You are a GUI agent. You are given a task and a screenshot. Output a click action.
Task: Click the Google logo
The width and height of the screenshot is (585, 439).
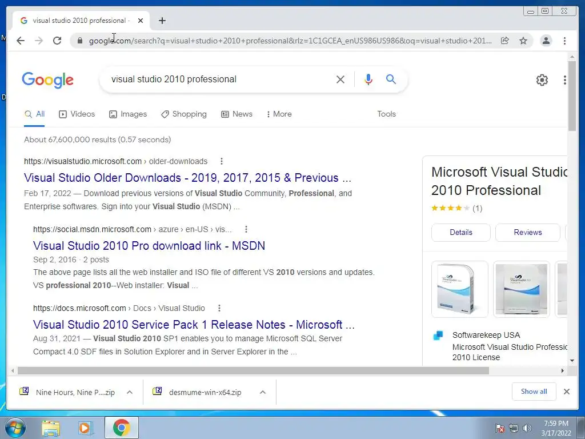coord(48,80)
